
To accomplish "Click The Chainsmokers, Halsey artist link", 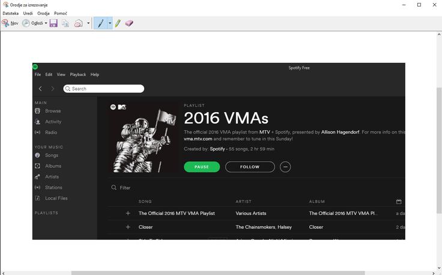I will tap(264, 227).
